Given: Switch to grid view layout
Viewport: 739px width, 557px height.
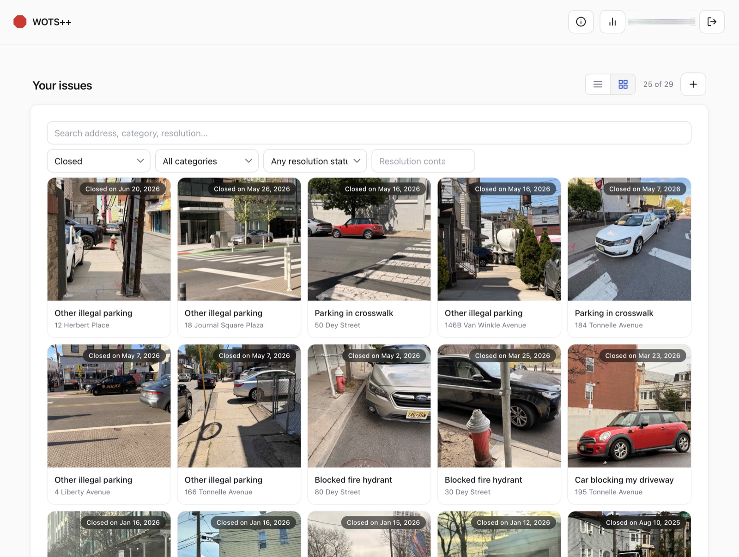Looking at the screenshot, I should tap(623, 84).
